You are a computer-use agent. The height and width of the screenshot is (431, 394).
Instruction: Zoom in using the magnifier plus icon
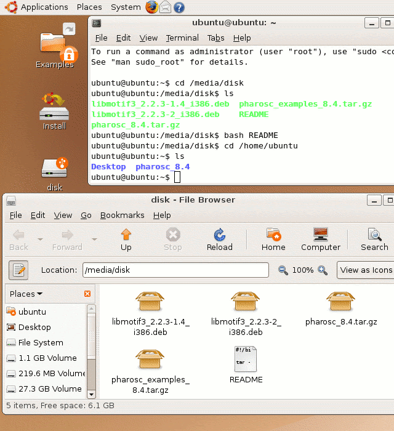pyautogui.click(x=323, y=270)
